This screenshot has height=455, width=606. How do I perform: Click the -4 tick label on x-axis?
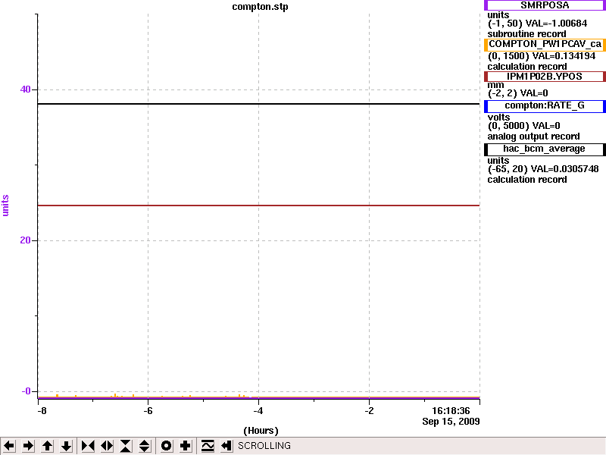258,410
